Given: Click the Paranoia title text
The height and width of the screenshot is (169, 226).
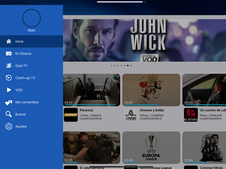Looking at the screenshot, I should [86, 110].
